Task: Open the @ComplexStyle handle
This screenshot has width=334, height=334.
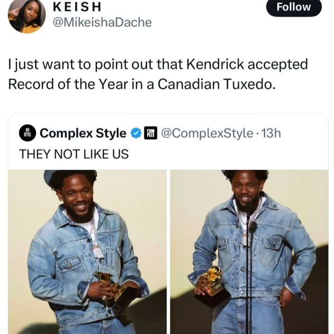Action: [207, 134]
